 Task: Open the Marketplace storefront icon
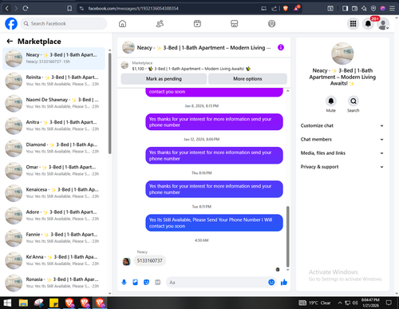(235, 24)
